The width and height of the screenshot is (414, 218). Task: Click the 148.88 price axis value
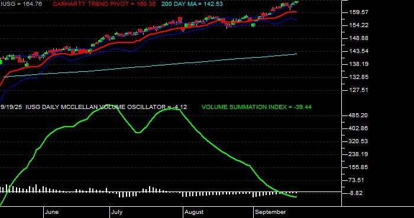pyautogui.click(x=358, y=38)
